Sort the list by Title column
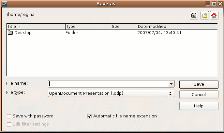Image resolution: width=224 pixels, height=133 pixels. [36, 27]
